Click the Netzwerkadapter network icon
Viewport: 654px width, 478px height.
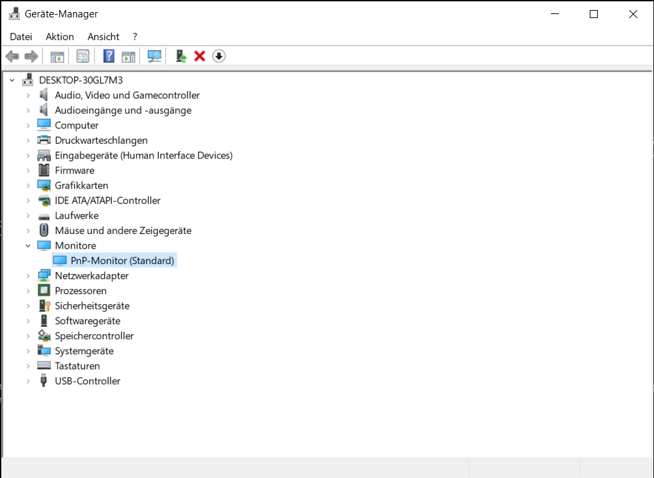point(44,275)
